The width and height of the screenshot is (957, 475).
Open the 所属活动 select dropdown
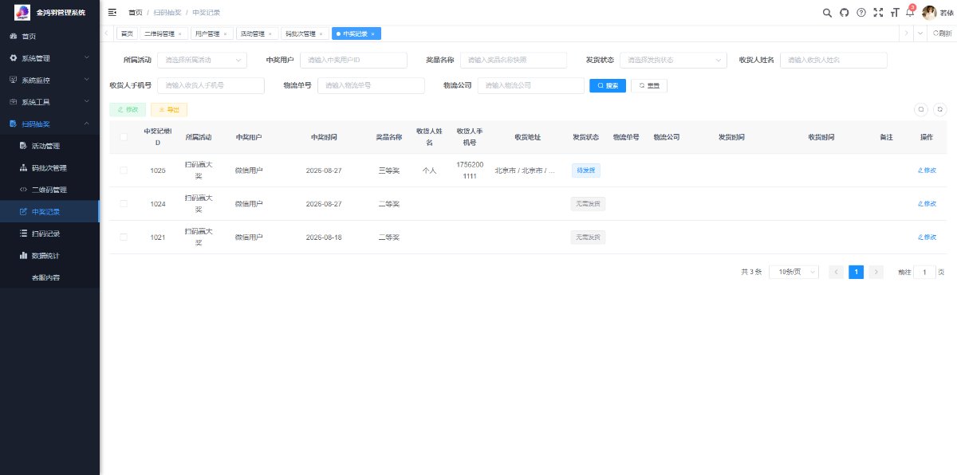pos(203,60)
